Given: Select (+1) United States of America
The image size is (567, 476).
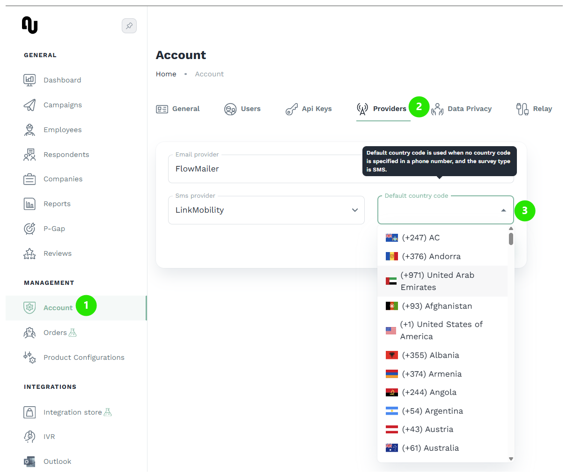Looking at the screenshot, I should [442, 330].
